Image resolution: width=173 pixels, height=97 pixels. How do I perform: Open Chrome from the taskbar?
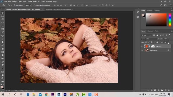46,95
